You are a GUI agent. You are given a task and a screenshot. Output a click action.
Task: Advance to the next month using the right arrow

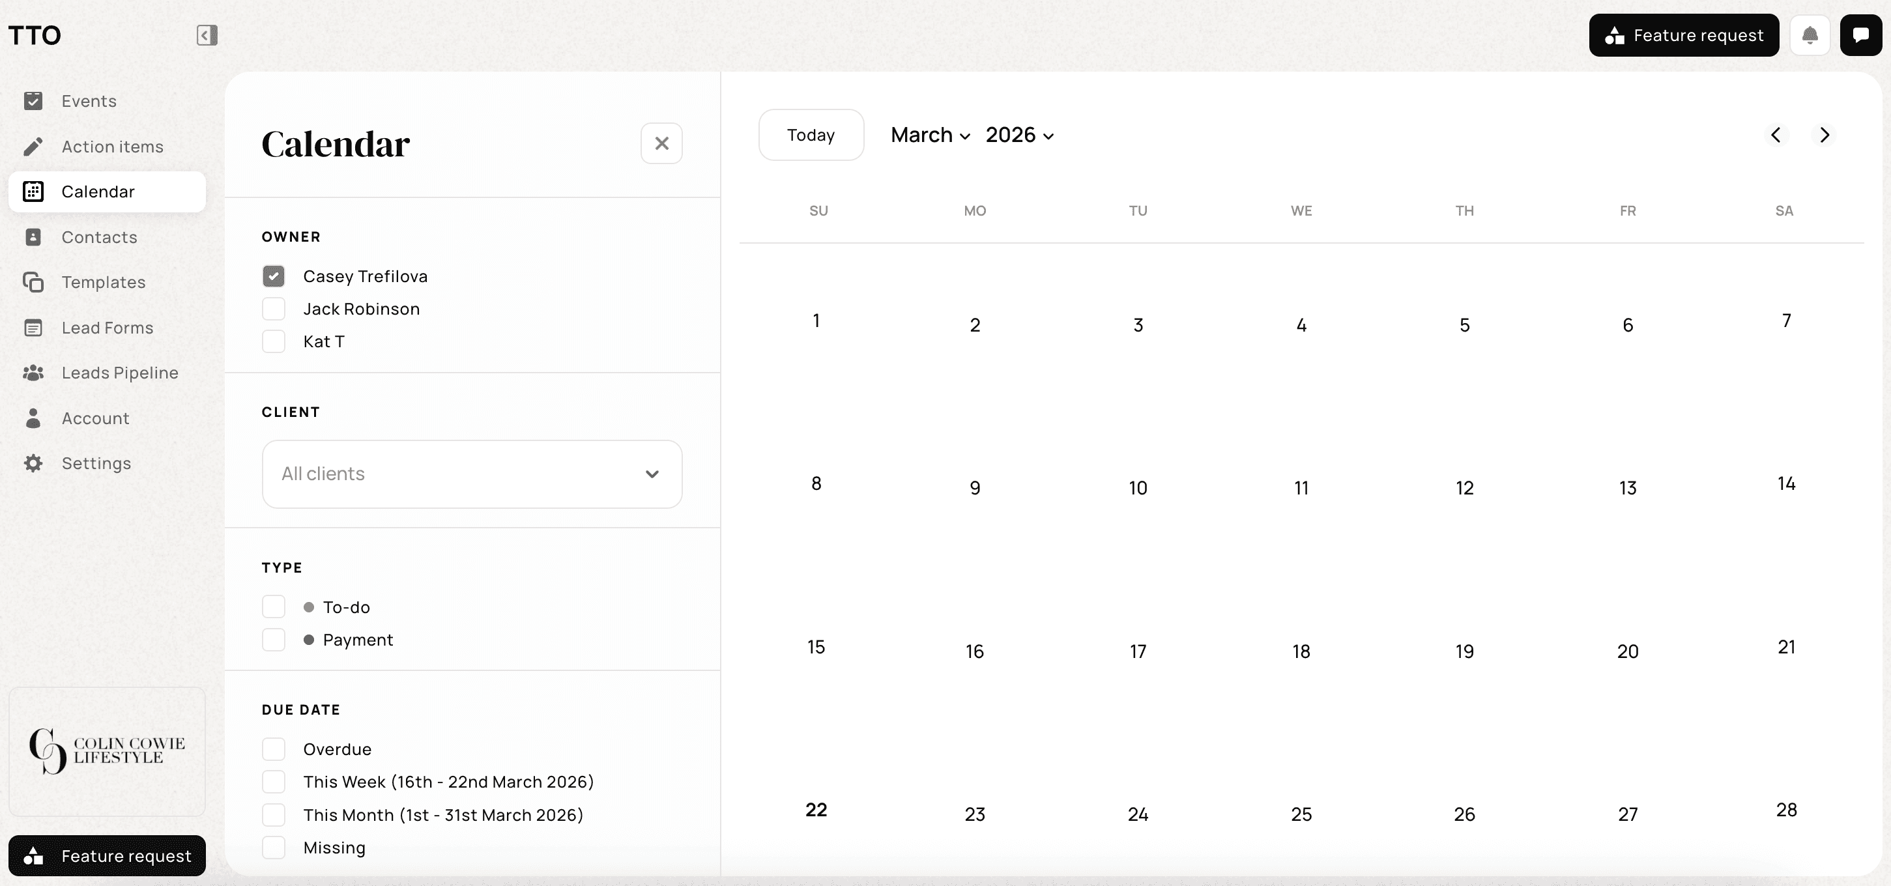[x=1824, y=135]
